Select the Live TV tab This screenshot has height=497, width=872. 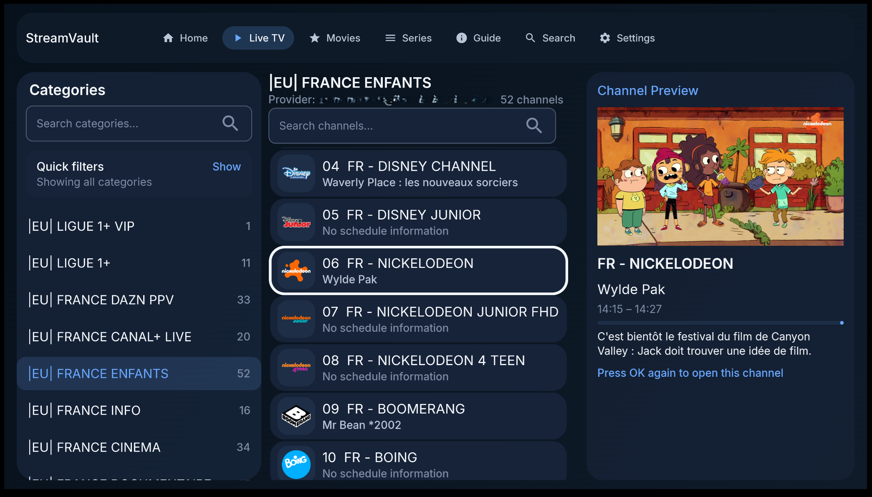pos(258,38)
